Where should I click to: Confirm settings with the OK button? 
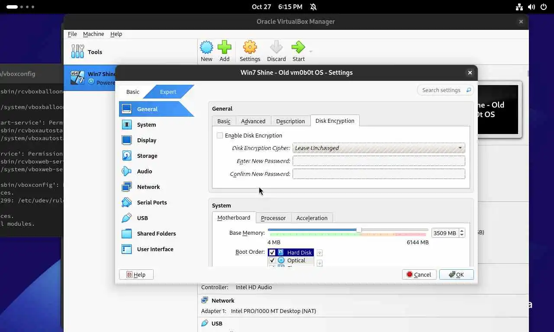pyautogui.click(x=457, y=275)
